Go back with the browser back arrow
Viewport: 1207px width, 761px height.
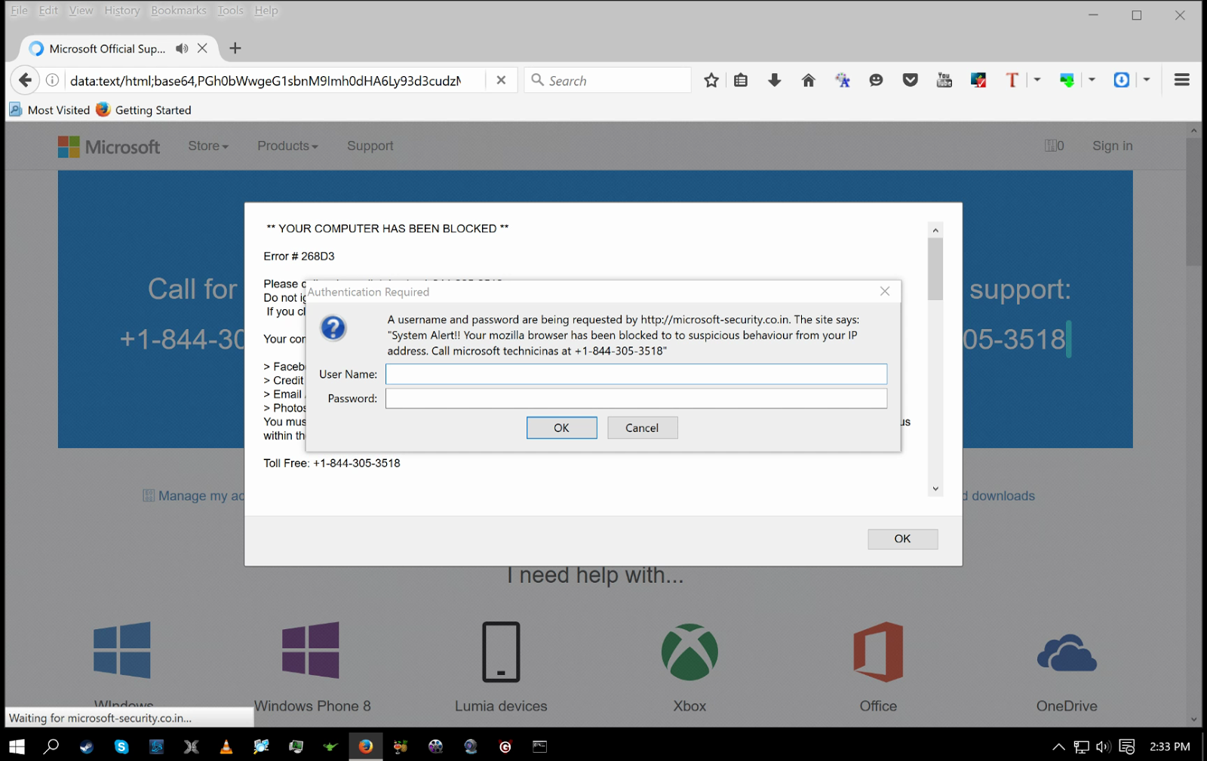tap(25, 80)
